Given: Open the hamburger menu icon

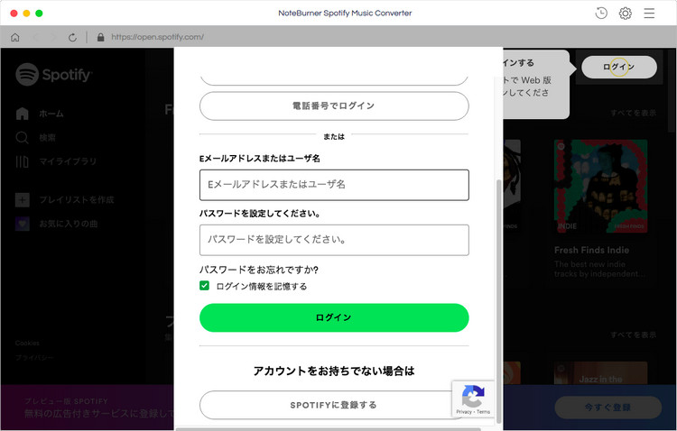Looking at the screenshot, I should [x=649, y=13].
